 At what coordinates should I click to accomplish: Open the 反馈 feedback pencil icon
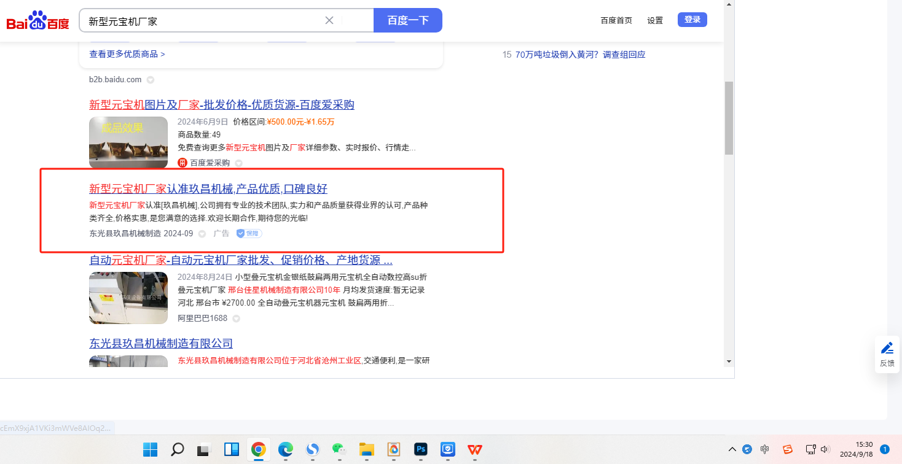[887, 349]
